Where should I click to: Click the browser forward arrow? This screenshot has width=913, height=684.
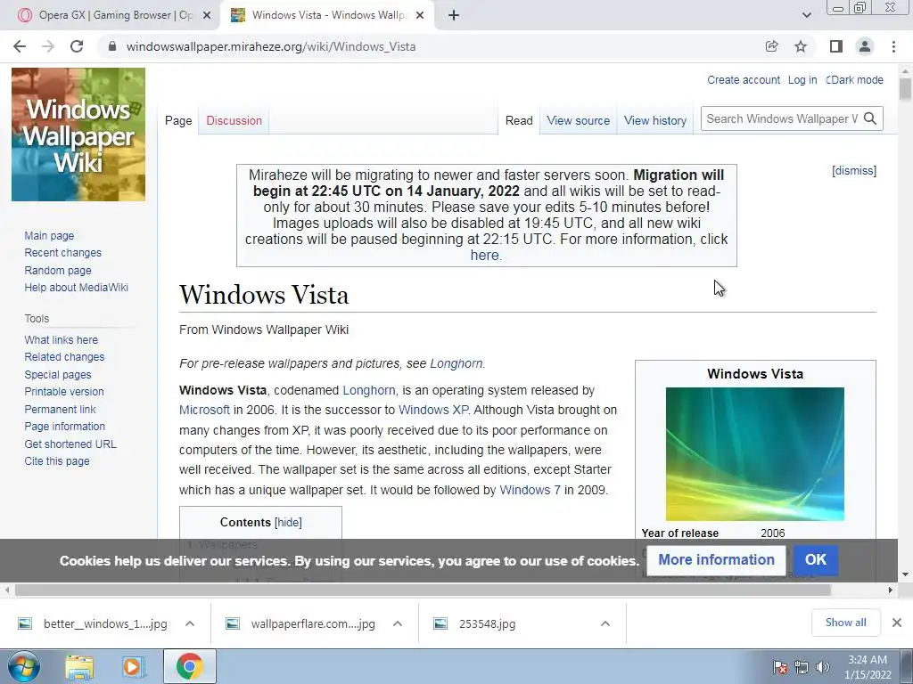(x=48, y=46)
